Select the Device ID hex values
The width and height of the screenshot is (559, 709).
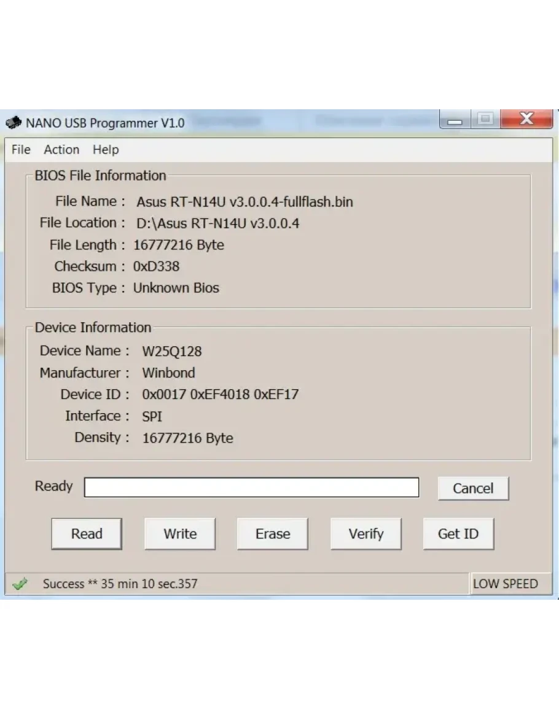(220, 394)
